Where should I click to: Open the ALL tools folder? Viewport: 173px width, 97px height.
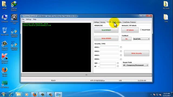coord(166,5)
